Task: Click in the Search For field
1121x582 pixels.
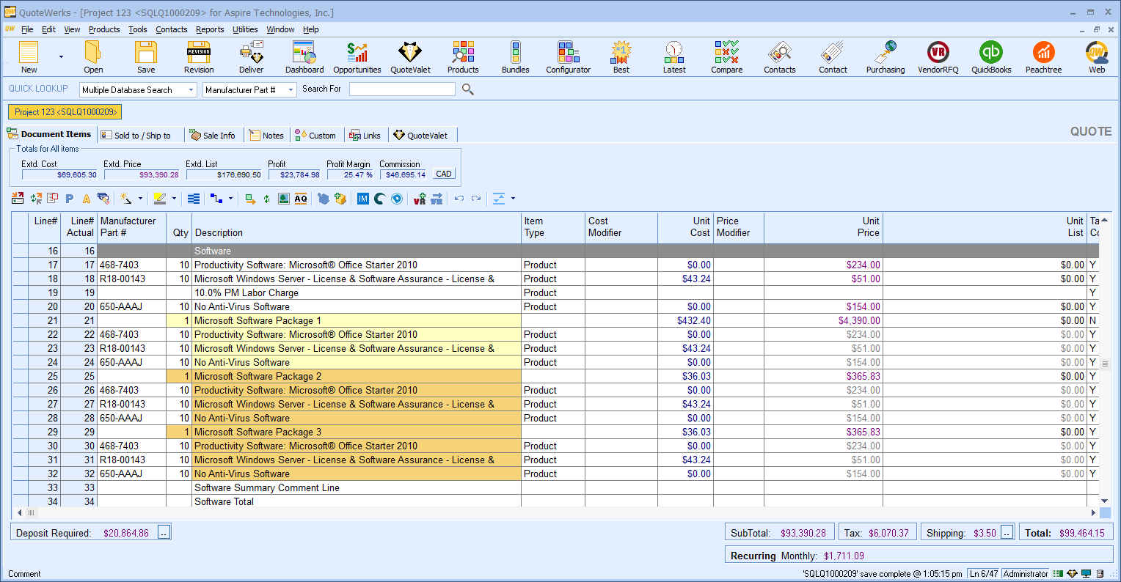Action: (x=402, y=89)
